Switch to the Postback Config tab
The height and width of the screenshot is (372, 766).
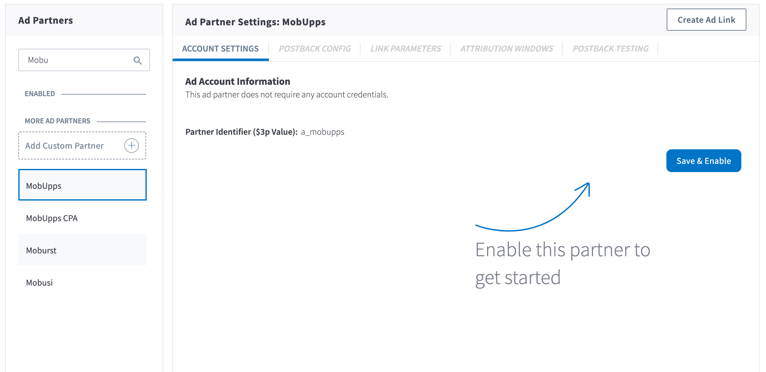coord(315,49)
